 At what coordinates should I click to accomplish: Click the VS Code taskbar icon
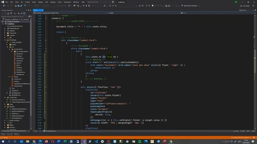click(x=96, y=141)
